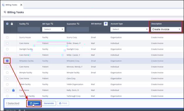Check the Yarbrough Facility row checkbox

[x=7, y=96]
